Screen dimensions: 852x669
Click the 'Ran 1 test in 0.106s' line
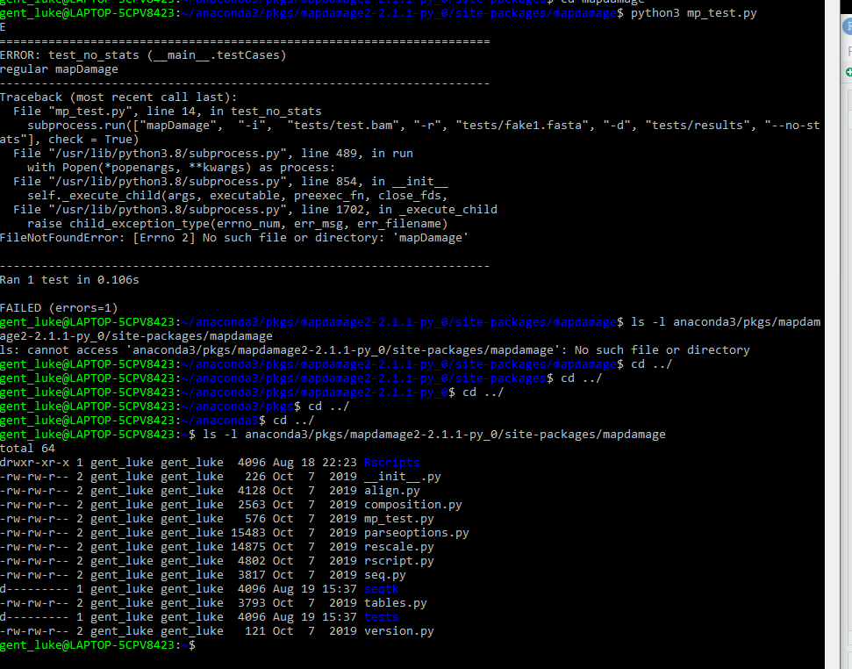tap(69, 280)
